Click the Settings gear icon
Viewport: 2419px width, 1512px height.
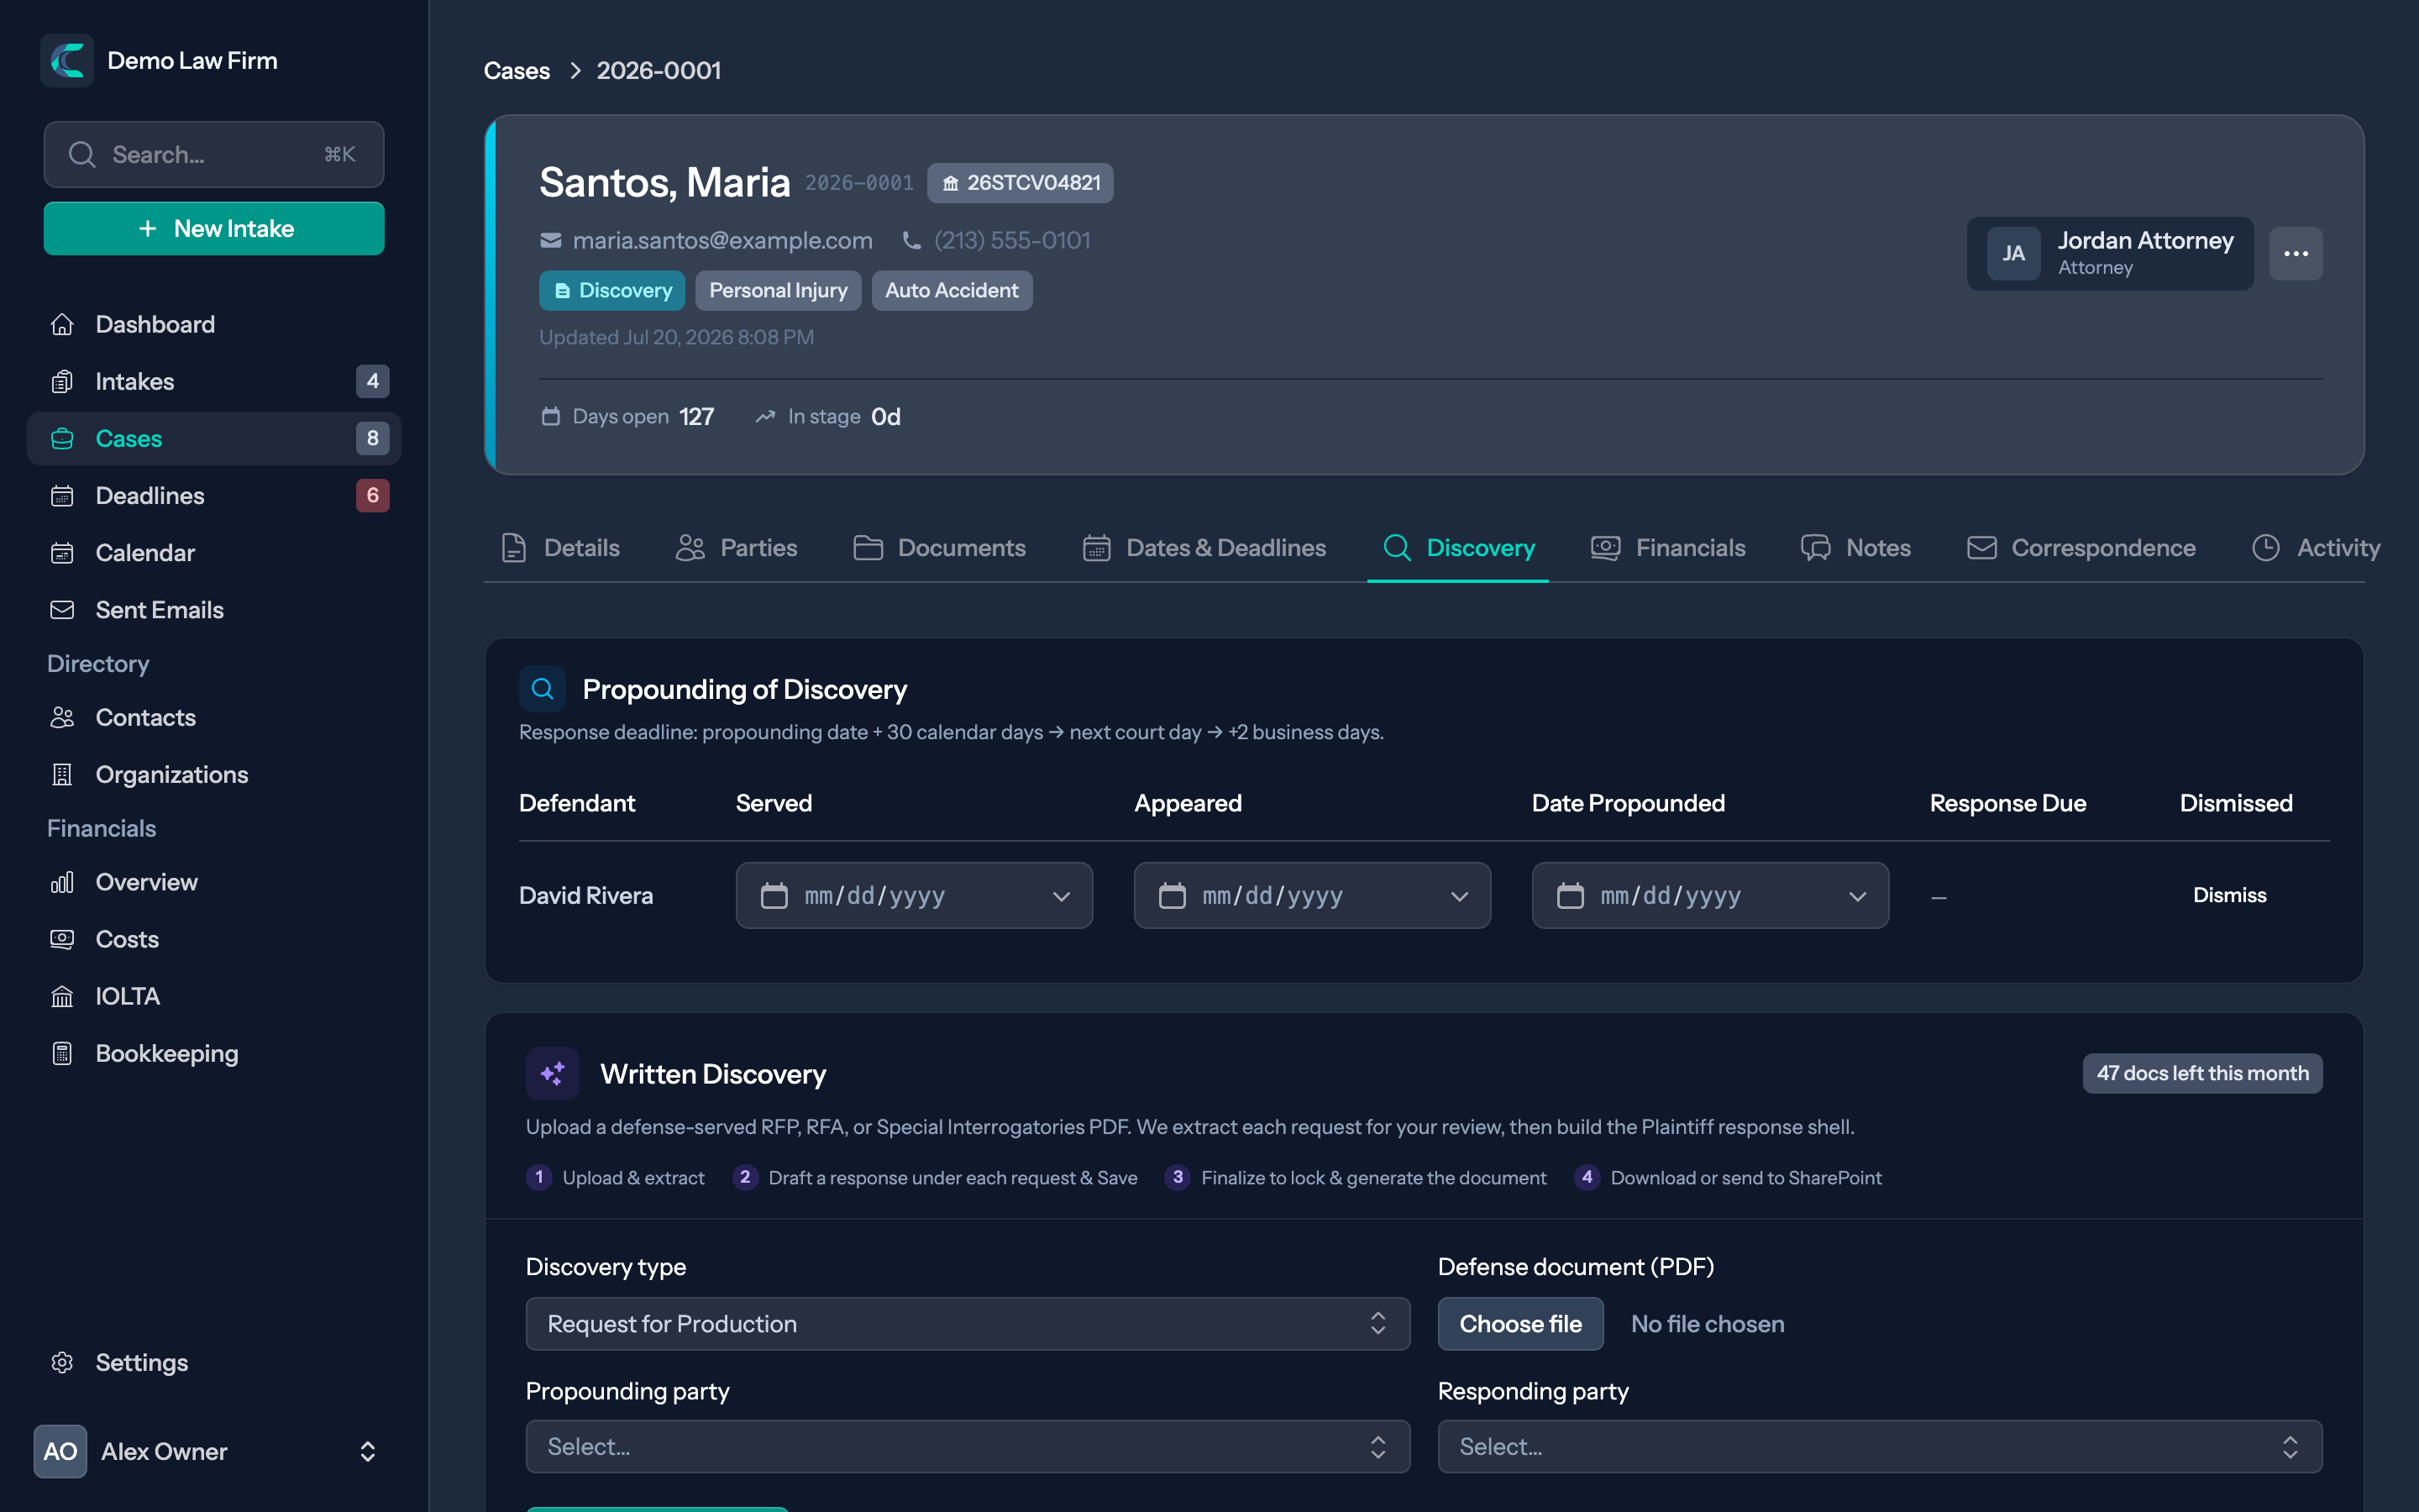click(62, 1363)
